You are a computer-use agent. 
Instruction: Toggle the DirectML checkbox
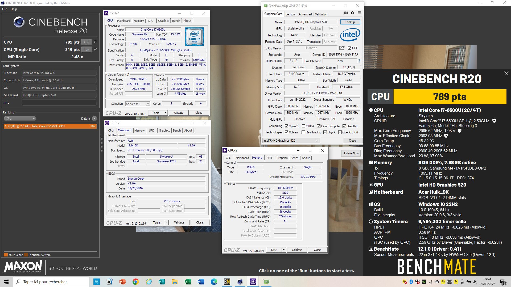(344, 126)
